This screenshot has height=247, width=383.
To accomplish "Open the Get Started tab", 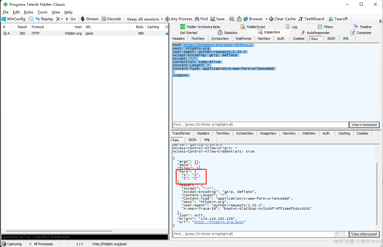I will pyautogui.click(x=188, y=33).
